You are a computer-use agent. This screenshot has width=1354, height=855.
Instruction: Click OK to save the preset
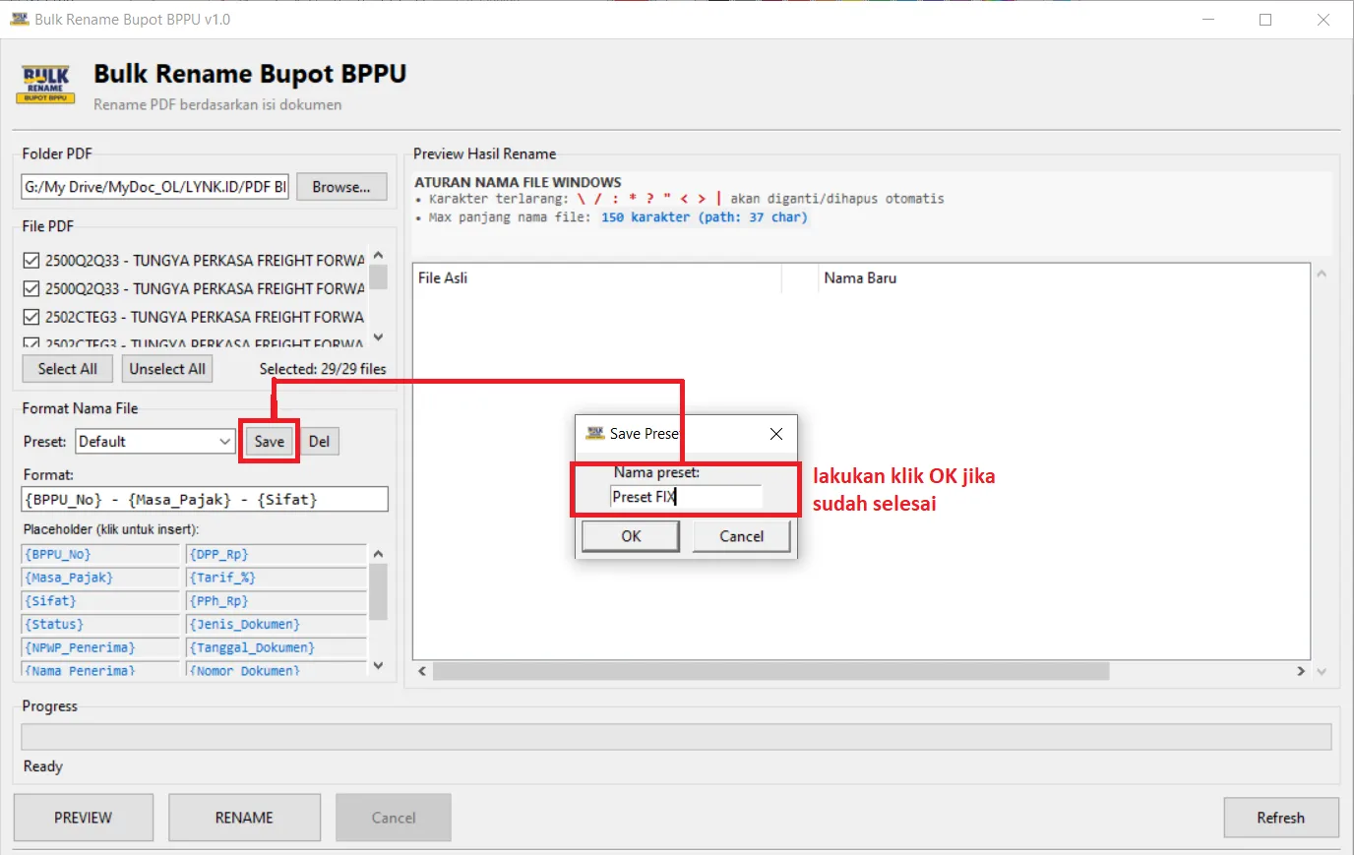click(x=631, y=536)
